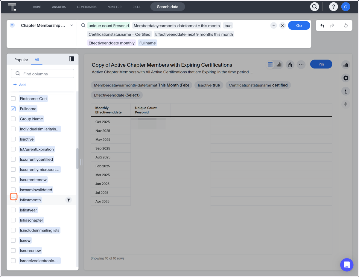Switch to the Popular columns tab
This screenshot has width=359, height=277.
pyautogui.click(x=21, y=60)
